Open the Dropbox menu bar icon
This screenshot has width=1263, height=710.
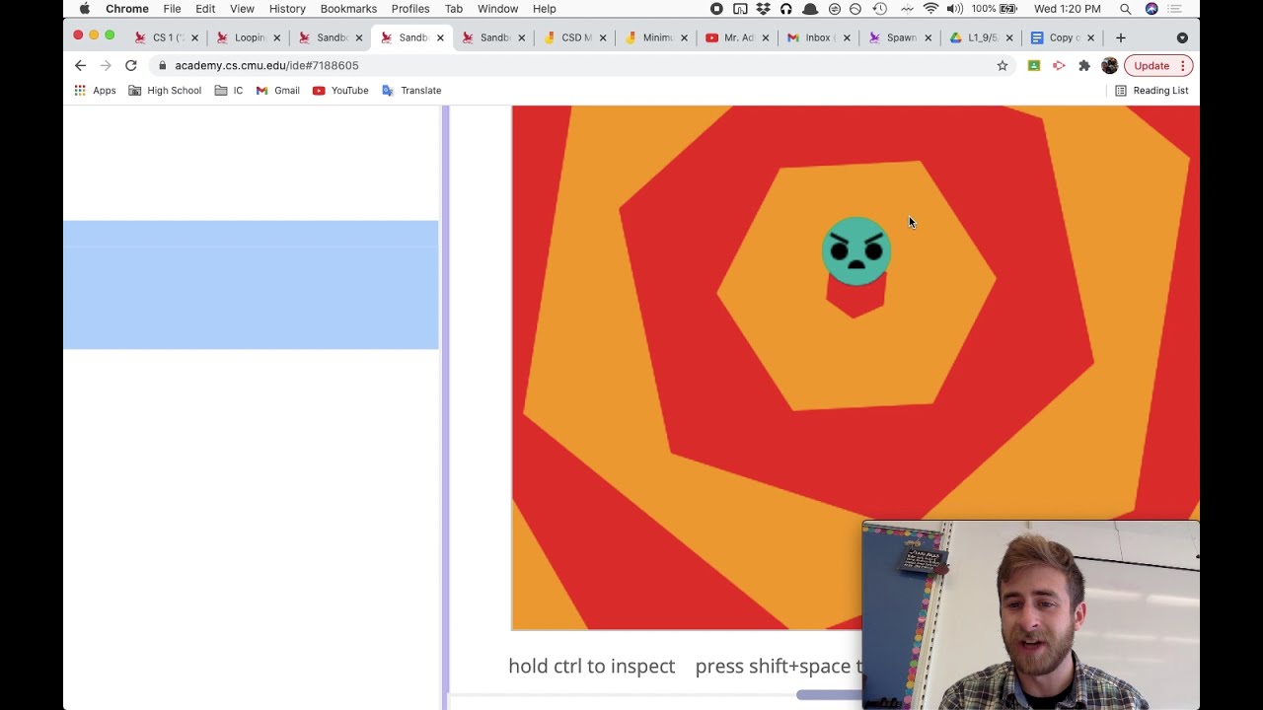tap(763, 9)
